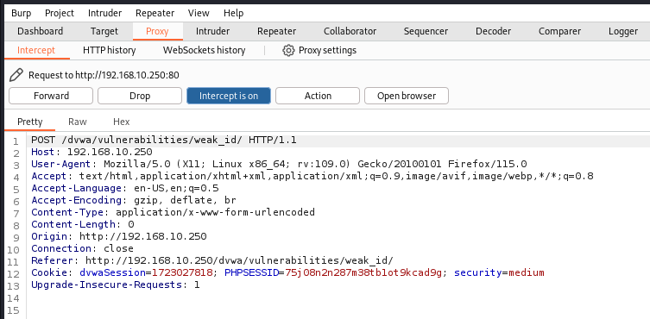The image size is (650, 319).
Task: Switch to the Sequencer tab
Action: click(426, 32)
